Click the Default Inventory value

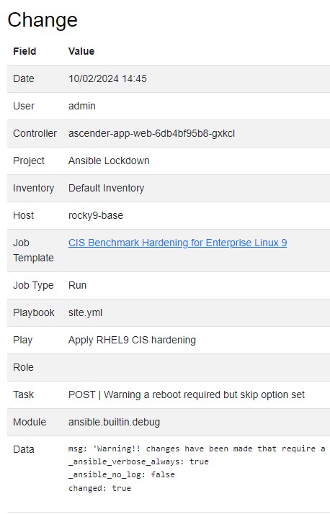[x=107, y=188]
